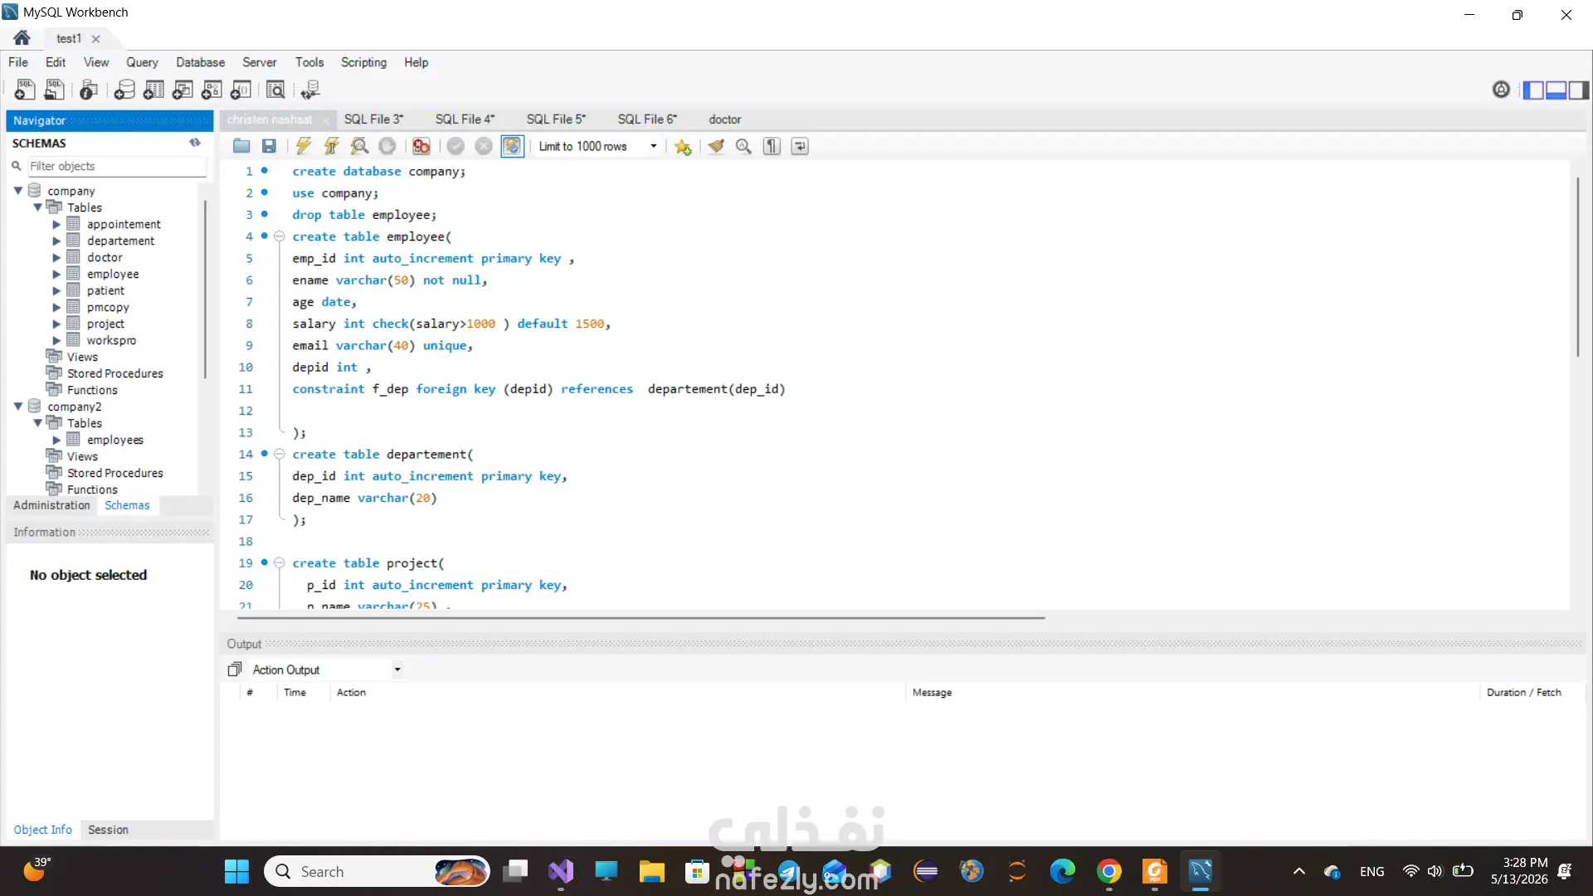Viewport: 1593px width, 896px height.
Task: Save the script to a file
Action: point(269,147)
